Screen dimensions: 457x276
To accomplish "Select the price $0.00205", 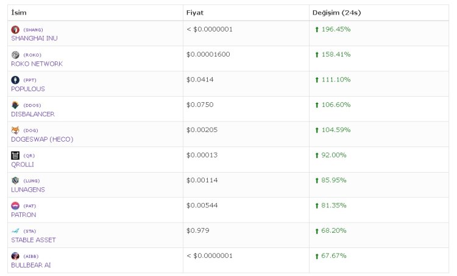I will point(202,130).
